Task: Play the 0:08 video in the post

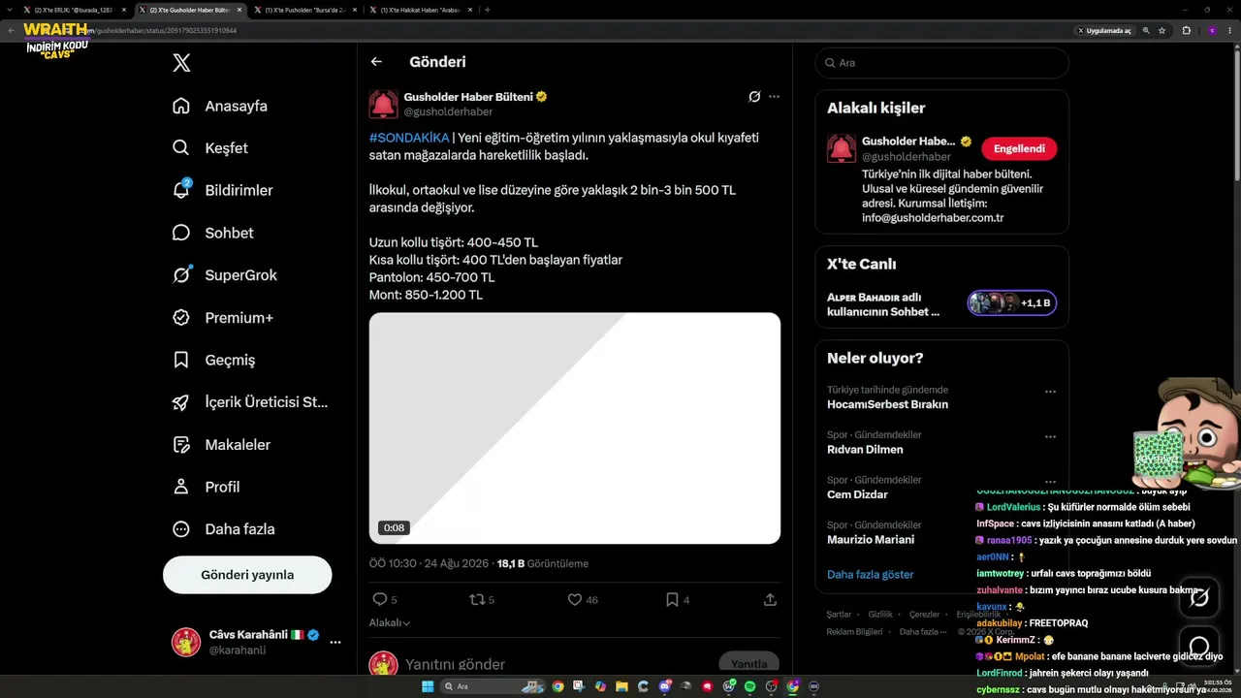Action: tap(575, 428)
